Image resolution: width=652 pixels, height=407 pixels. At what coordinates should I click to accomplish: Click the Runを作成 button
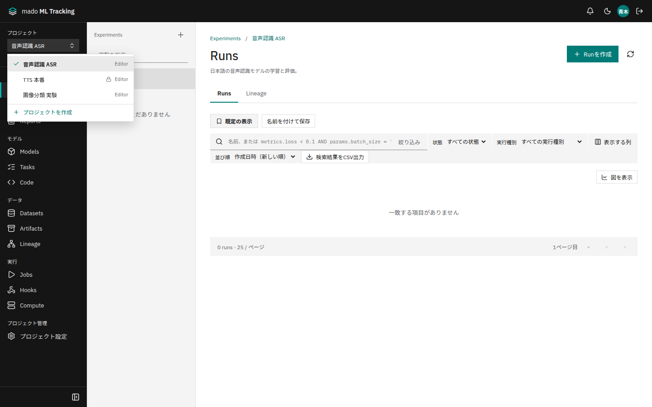(593, 54)
